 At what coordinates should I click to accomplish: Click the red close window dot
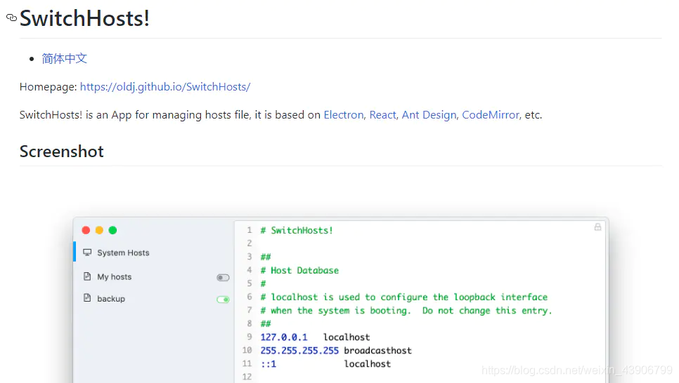click(86, 230)
